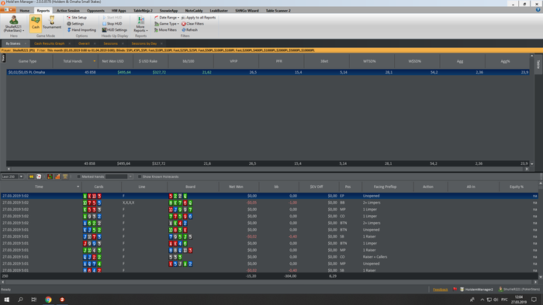543x305 pixels.
Task: Click Stop HUD
Action: (x=112, y=23)
